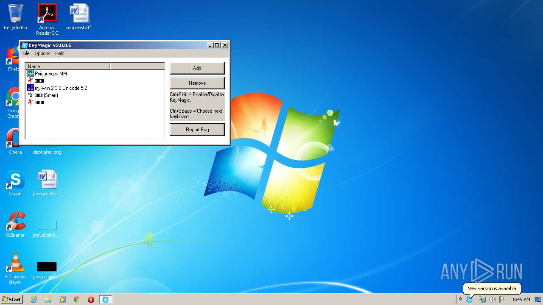Select the Google Chrome desktop shortcut
543x305 pixels.
click(13, 103)
